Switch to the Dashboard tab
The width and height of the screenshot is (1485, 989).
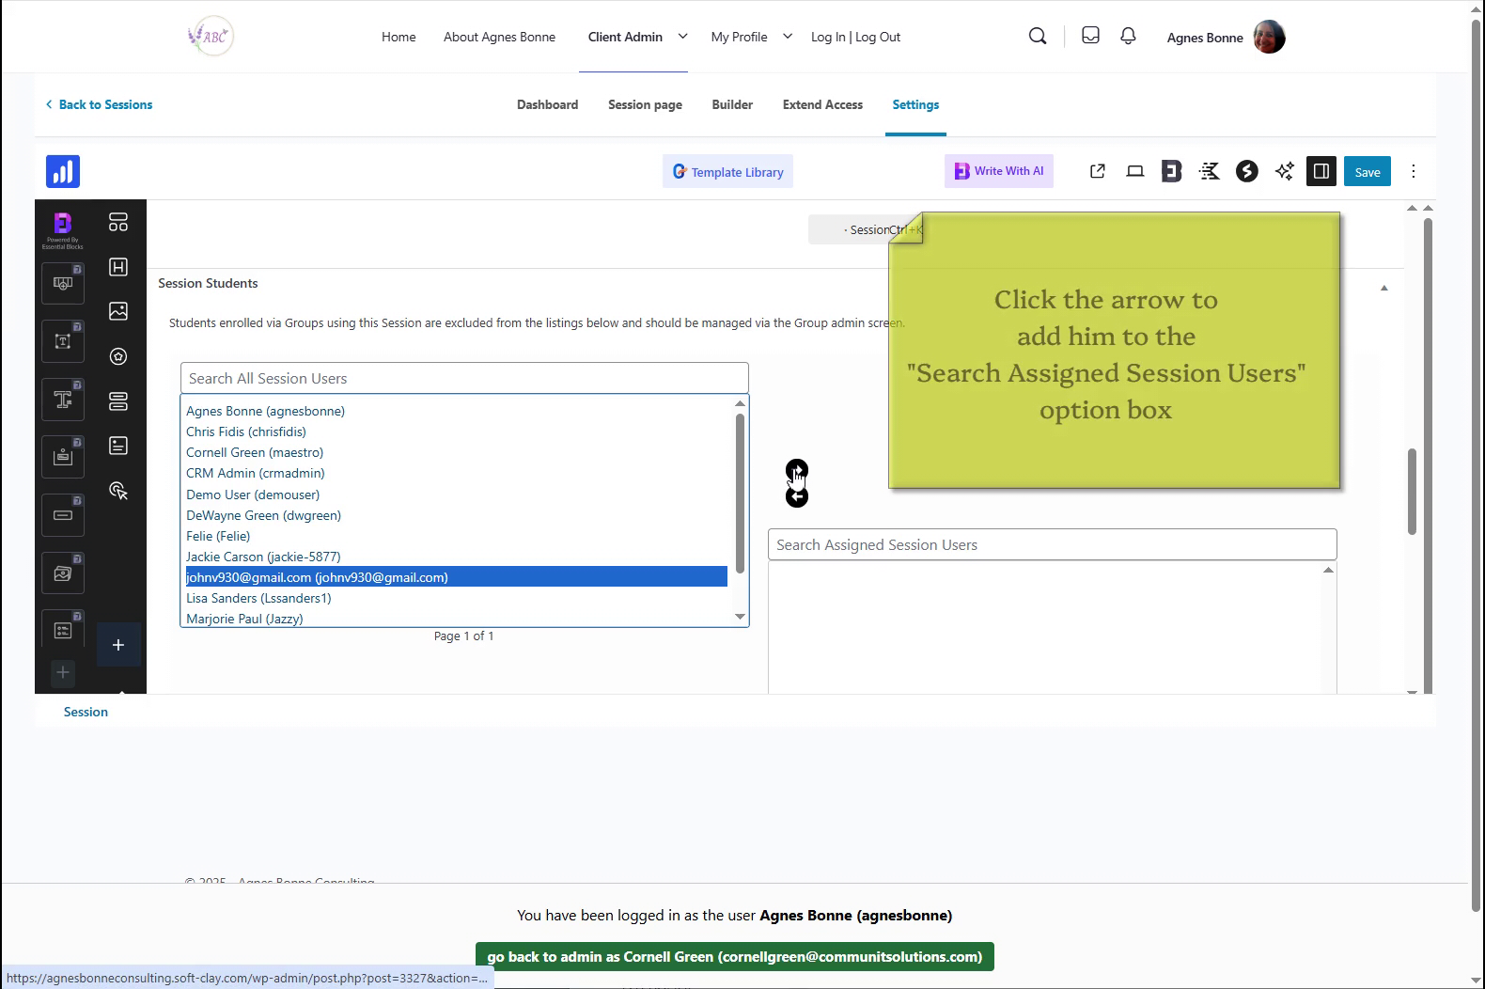click(547, 104)
